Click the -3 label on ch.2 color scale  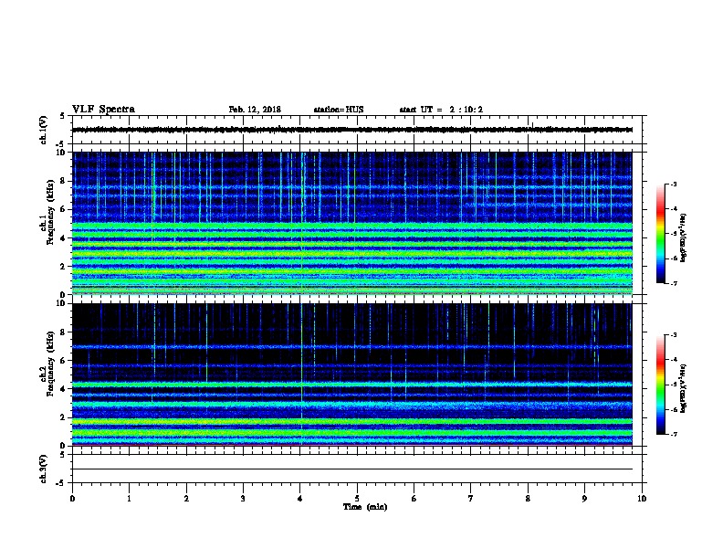point(673,335)
